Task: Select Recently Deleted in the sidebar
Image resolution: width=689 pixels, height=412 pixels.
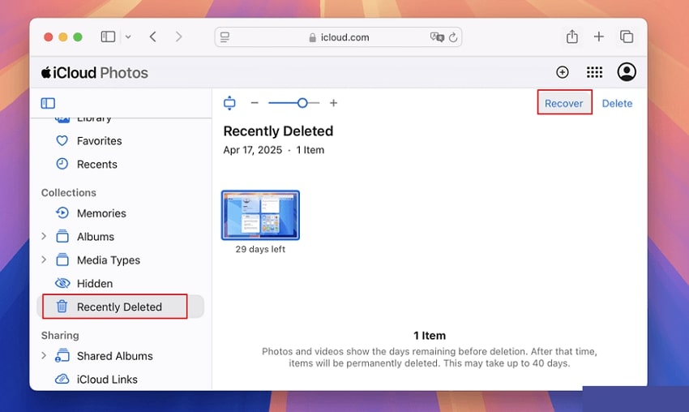Action: pos(121,307)
